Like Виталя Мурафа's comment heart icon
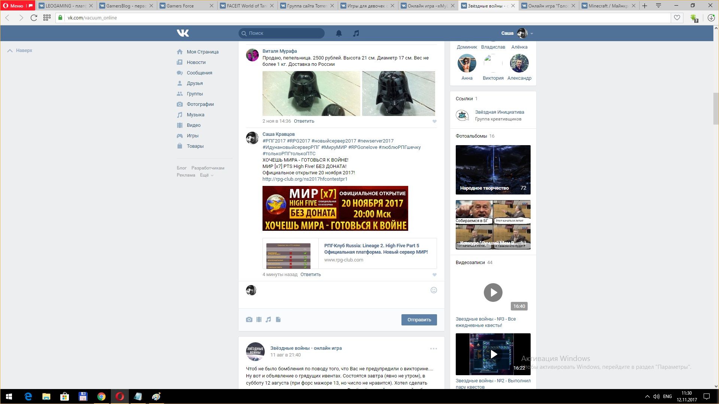Screen dimensions: 719x404 (434, 122)
